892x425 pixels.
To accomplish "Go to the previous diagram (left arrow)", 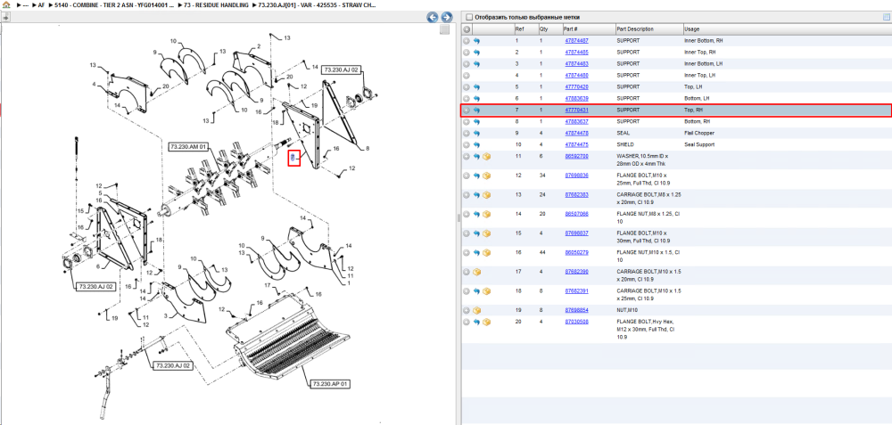I will 433,17.
